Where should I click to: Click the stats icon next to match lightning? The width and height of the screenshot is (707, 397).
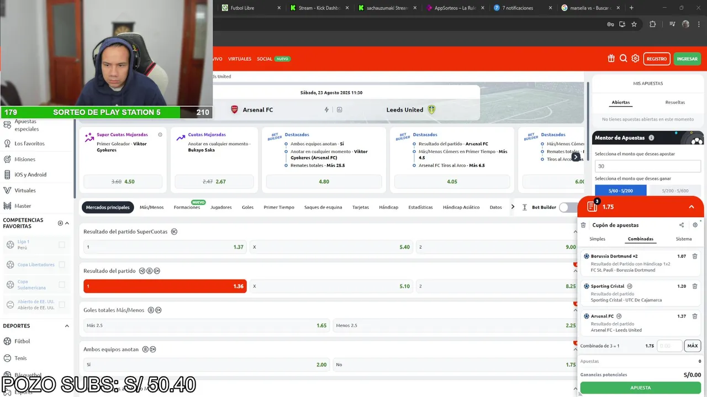coord(339,110)
